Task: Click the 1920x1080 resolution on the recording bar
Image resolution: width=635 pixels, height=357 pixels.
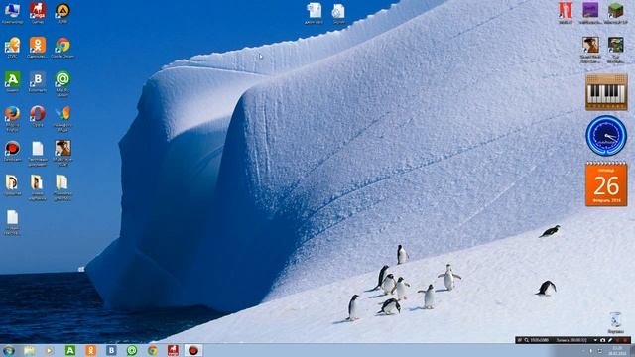Action: point(539,340)
